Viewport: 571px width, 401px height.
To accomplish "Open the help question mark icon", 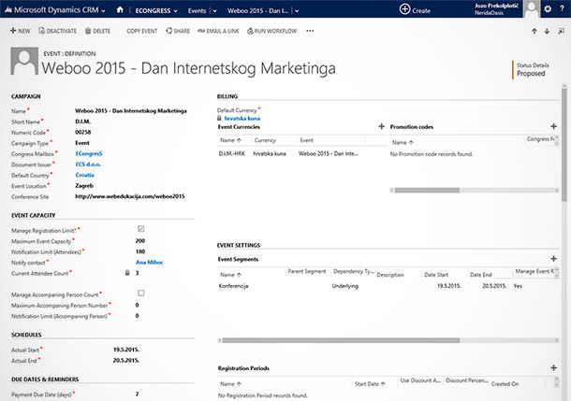I will pos(563,8).
